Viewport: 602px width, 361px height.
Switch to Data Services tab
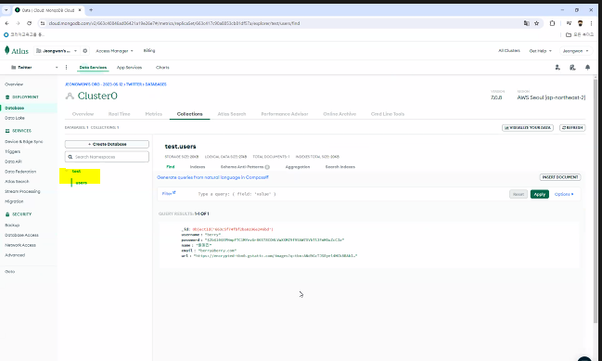point(93,67)
